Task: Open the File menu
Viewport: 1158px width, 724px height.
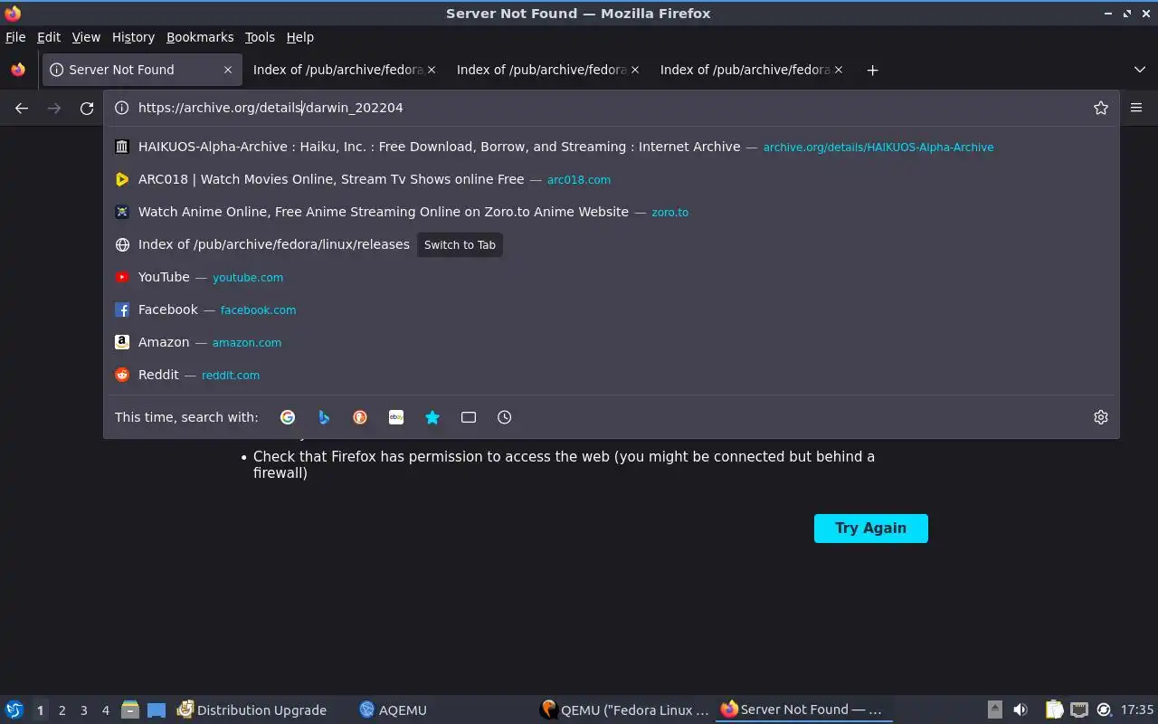Action: tap(15, 37)
